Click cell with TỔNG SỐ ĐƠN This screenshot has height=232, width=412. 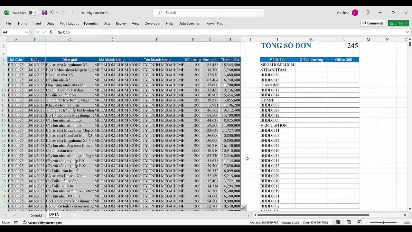(x=286, y=46)
